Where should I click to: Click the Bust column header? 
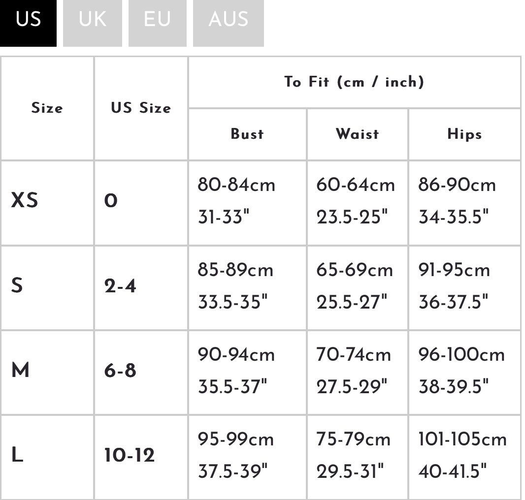coord(247,134)
